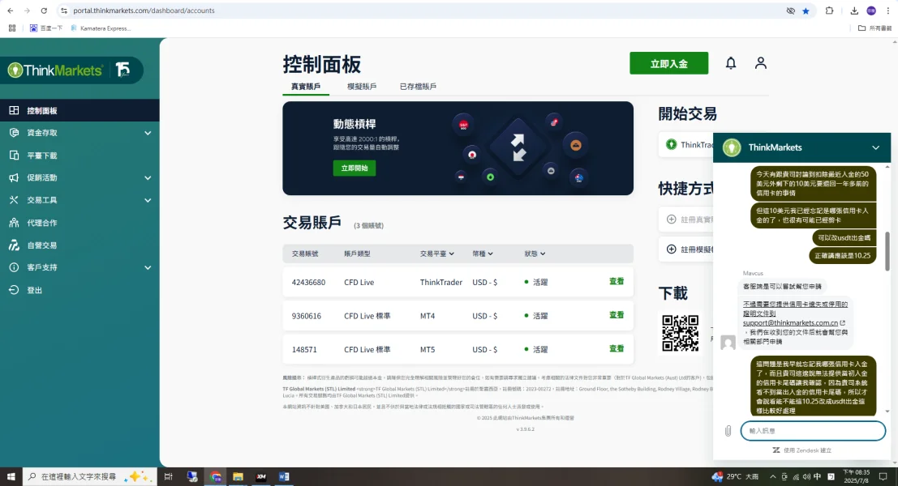This screenshot has height=486, width=898.
Task: Click the Task View taskbar icon
Action: [x=169, y=476]
